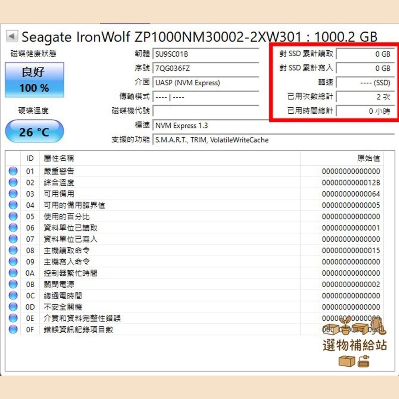This screenshot has width=399, height=399.
Task: Click the status orb of row 0A
Action: [13, 273]
